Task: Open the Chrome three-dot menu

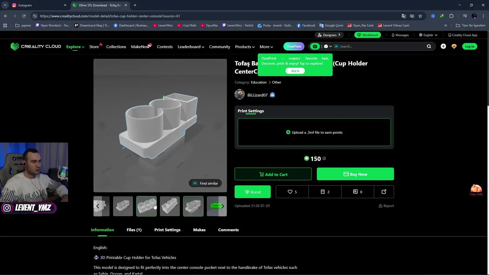Action: [x=483, y=16]
